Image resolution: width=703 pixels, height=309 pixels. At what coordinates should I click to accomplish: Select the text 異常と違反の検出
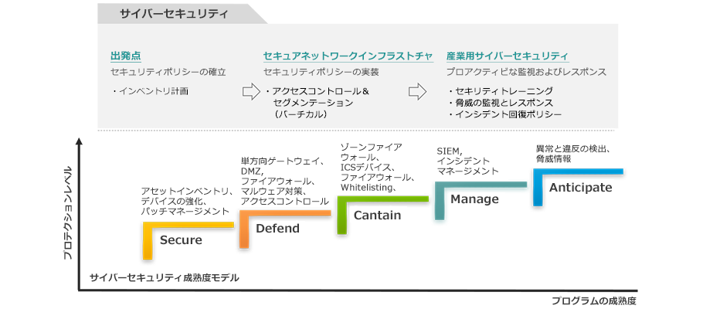coord(569,149)
